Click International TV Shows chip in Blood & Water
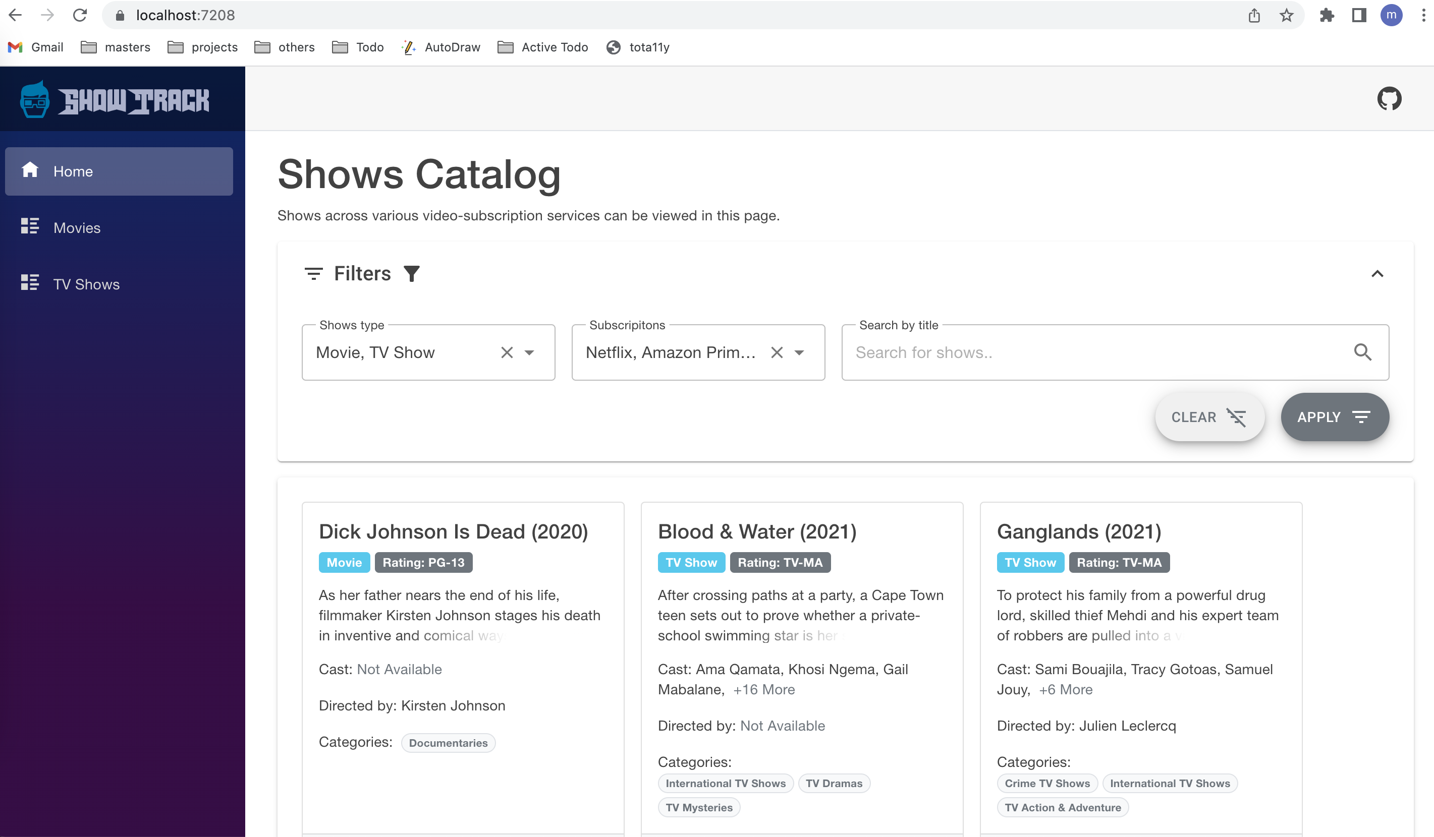The image size is (1434, 837). pyautogui.click(x=726, y=783)
